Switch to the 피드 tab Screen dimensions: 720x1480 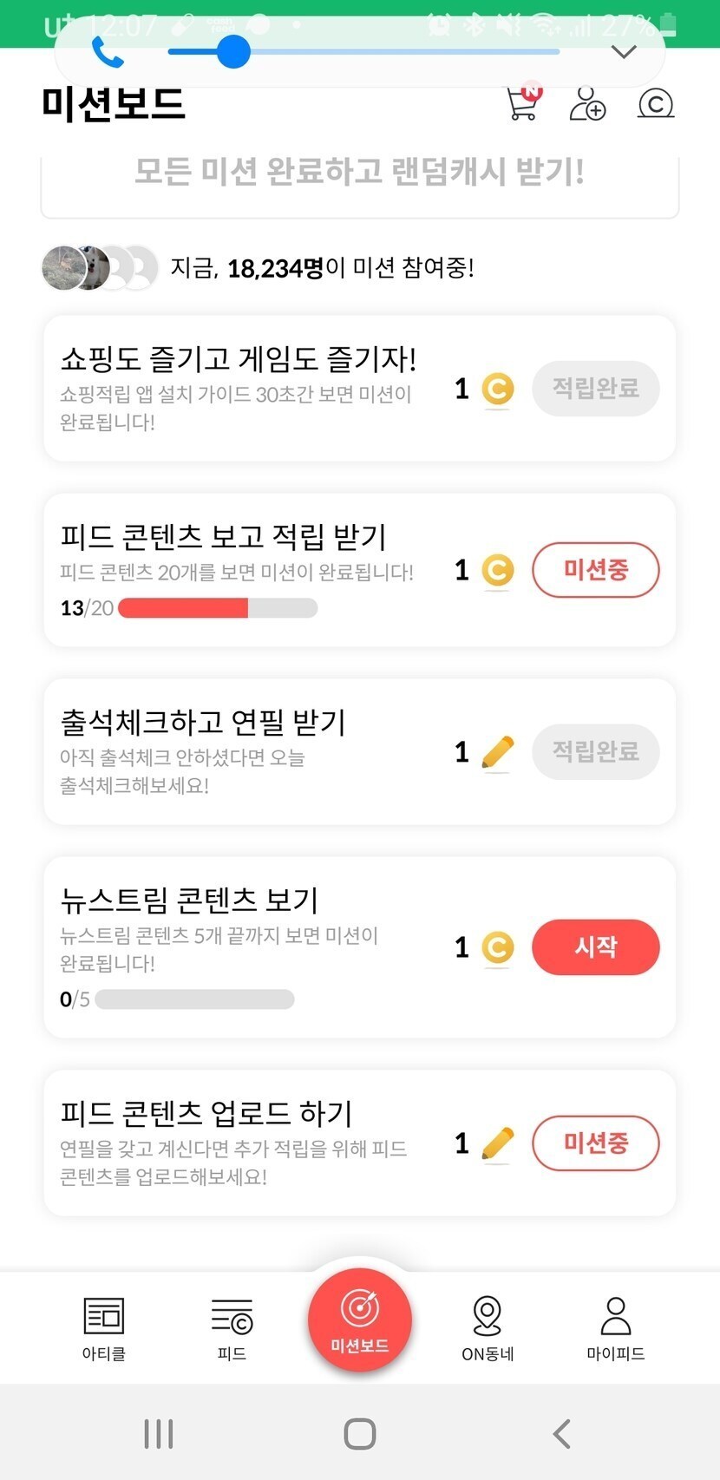click(x=232, y=1328)
